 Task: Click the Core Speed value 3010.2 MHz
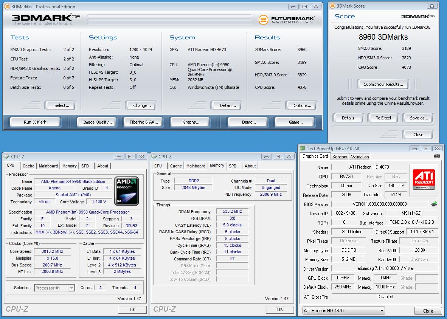[x=52, y=251]
